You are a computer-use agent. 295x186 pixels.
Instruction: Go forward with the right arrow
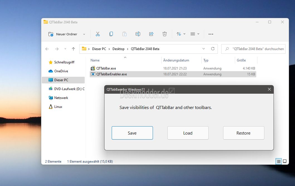[57, 49]
